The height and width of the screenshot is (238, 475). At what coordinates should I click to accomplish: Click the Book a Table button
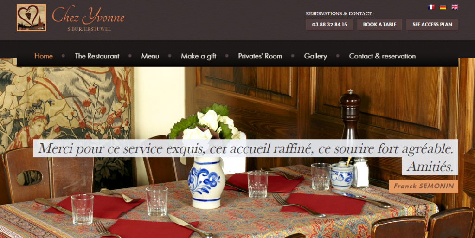coord(379,25)
